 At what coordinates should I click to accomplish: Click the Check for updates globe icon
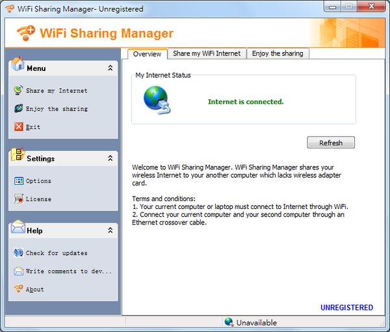tap(18, 253)
